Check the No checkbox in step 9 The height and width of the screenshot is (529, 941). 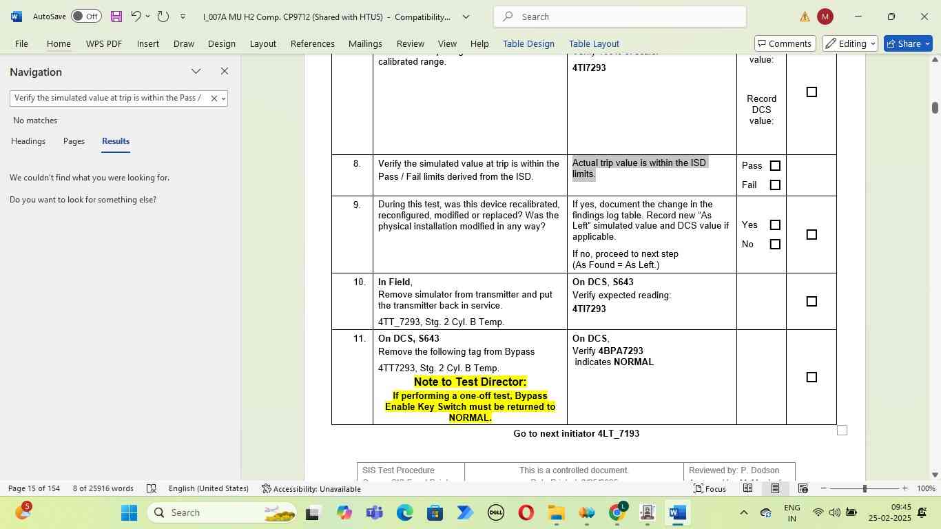[x=775, y=244]
